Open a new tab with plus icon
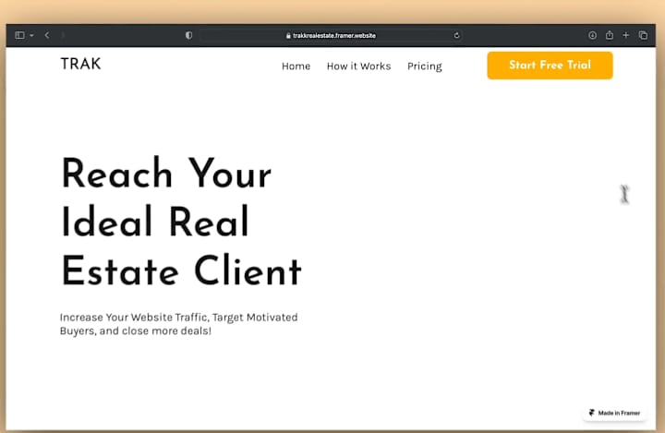Screen dimensions: 665x433 [x=626, y=35]
